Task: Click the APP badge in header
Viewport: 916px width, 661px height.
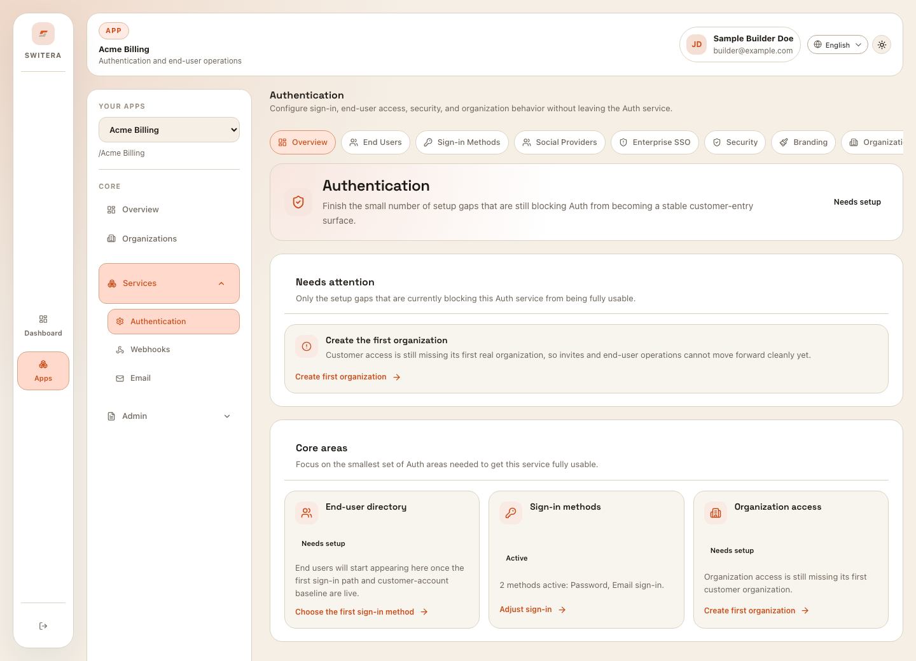Action: (114, 31)
